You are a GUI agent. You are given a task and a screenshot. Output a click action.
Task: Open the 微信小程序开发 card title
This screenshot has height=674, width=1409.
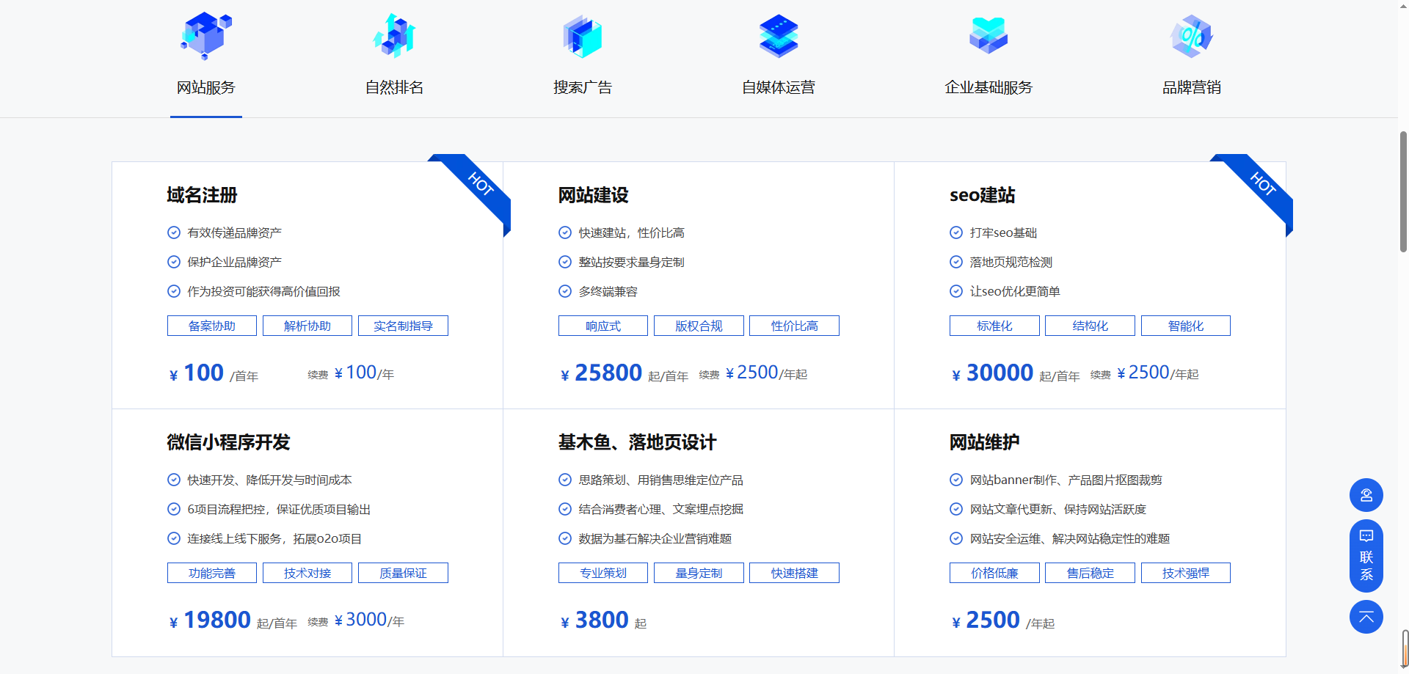[228, 442]
